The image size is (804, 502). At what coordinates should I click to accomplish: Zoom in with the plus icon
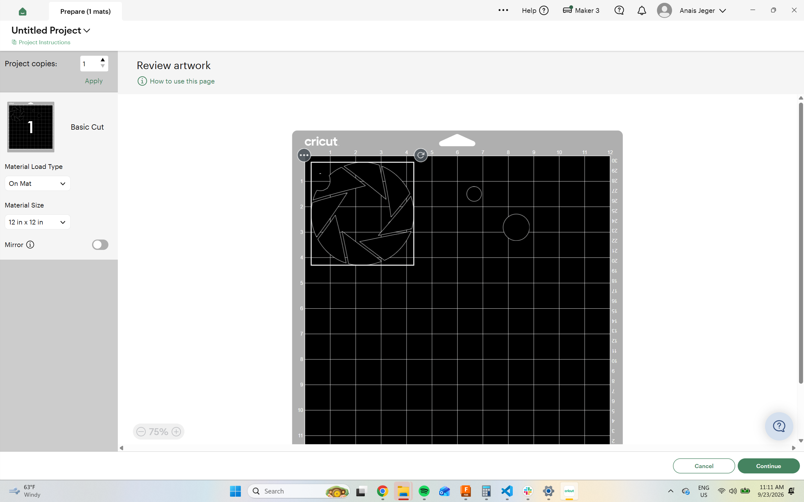(x=176, y=432)
